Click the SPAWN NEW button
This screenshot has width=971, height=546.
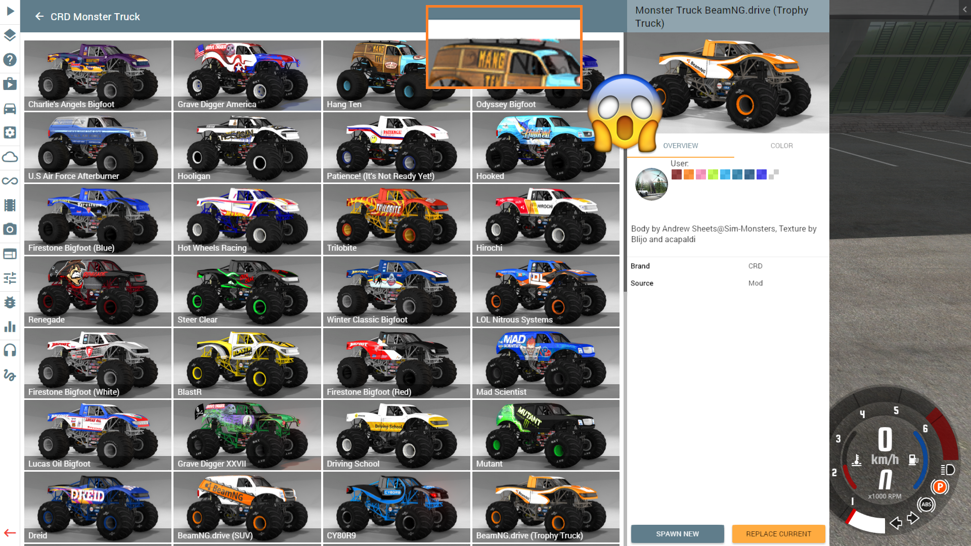click(x=677, y=534)
